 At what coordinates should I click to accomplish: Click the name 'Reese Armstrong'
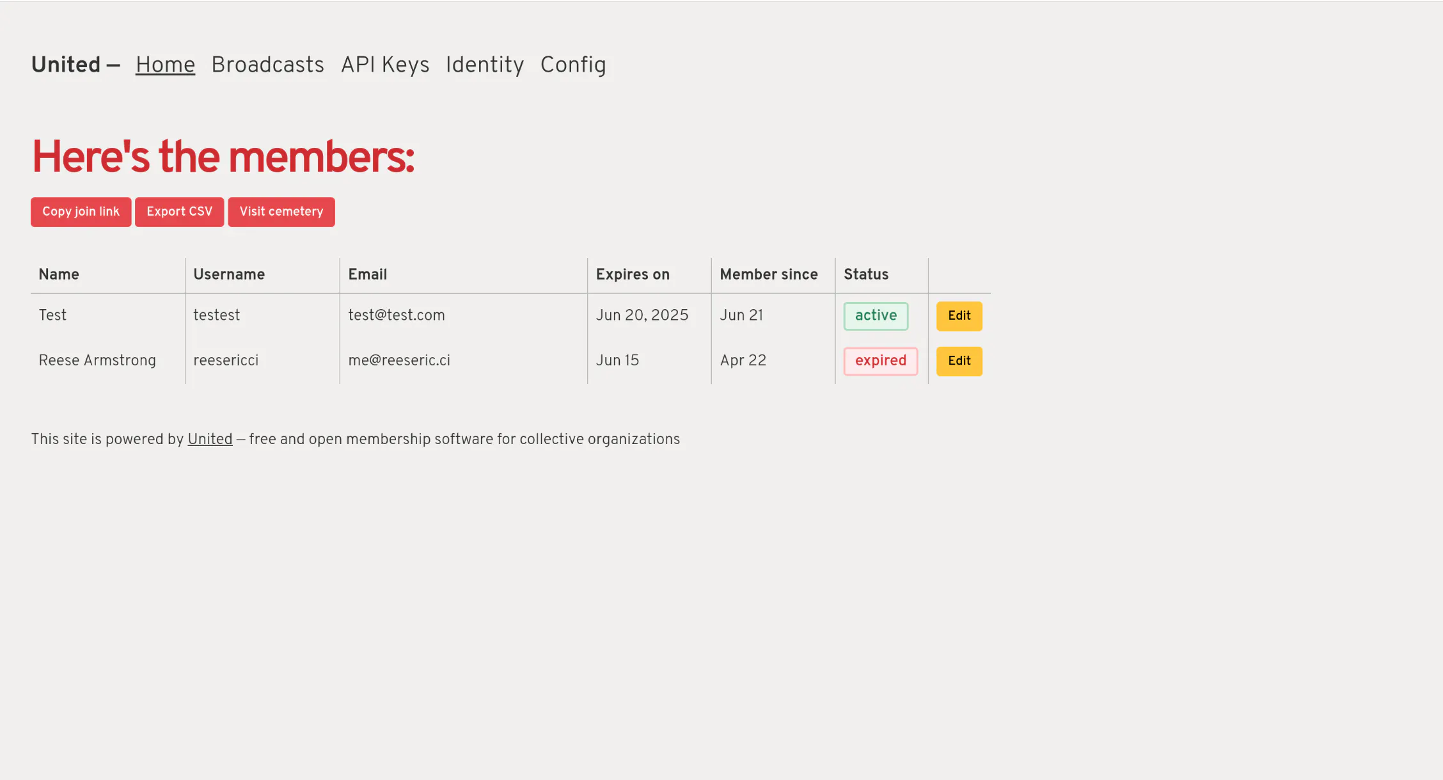pos(97,361)
